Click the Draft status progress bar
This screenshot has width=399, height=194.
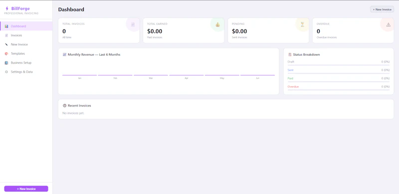point(339,65)
